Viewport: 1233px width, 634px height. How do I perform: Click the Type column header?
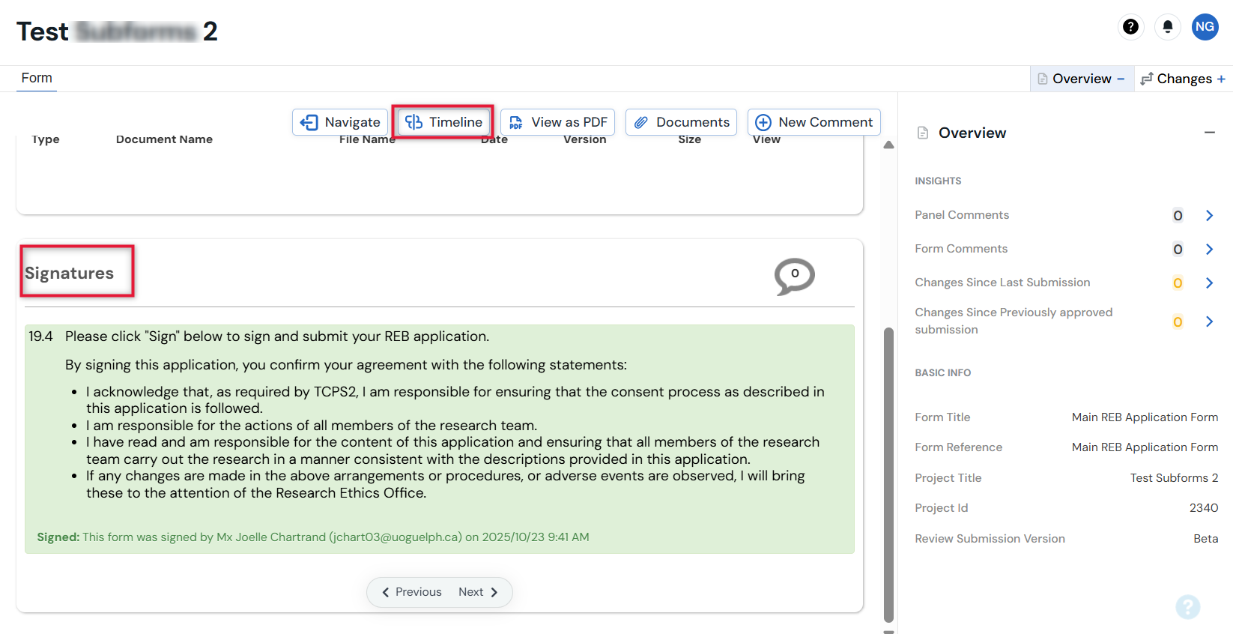click(45, 139)
